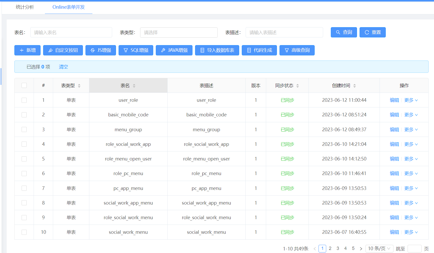
Task: Click 编辑 for user_role
Action: pos(394,100)
